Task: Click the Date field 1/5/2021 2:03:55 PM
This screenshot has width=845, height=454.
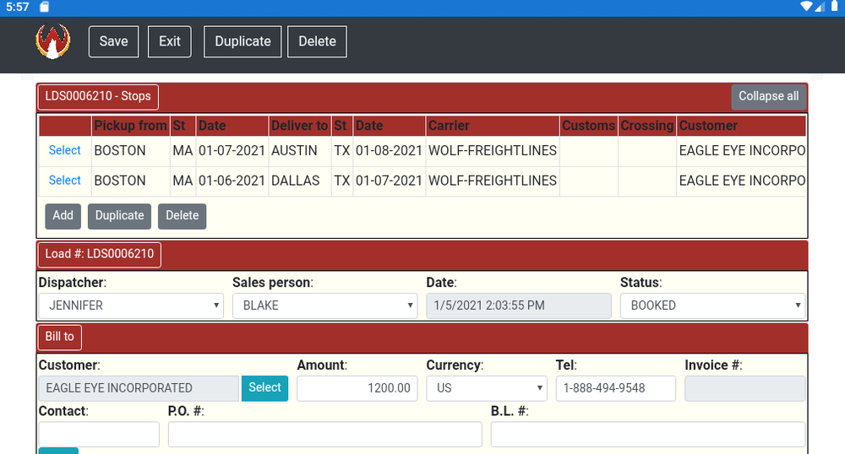Action: 519,305
